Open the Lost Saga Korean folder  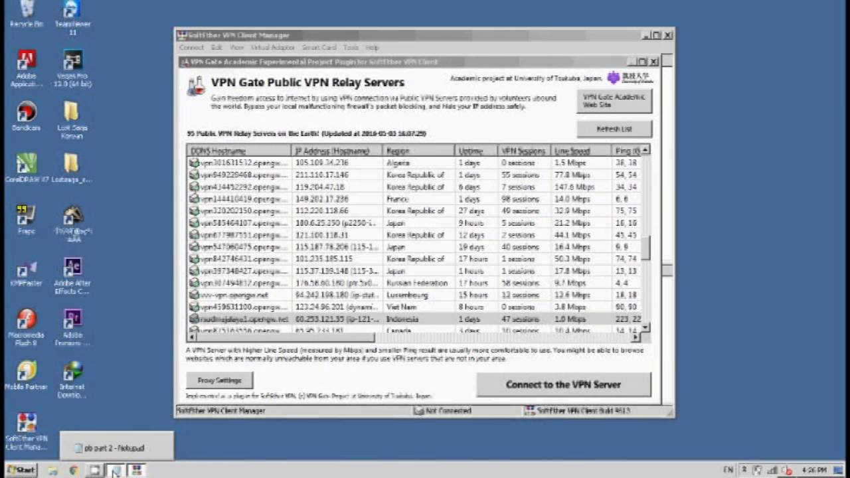[72, 121]
